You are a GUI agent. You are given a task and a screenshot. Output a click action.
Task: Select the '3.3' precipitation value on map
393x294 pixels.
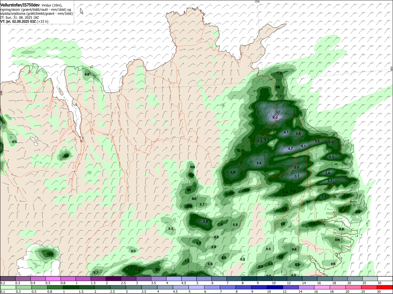[x=331, y=157]
